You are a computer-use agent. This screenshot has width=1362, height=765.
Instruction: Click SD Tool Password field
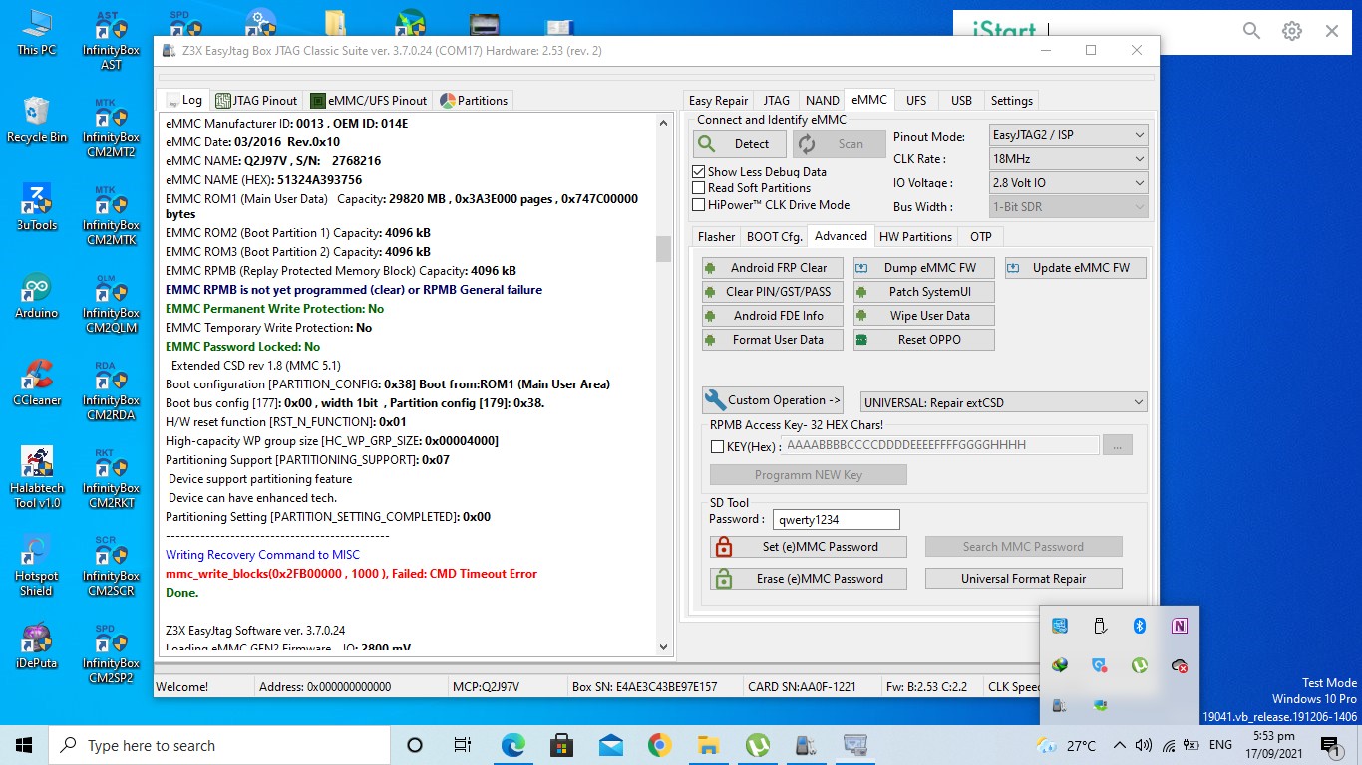[836, 519]
